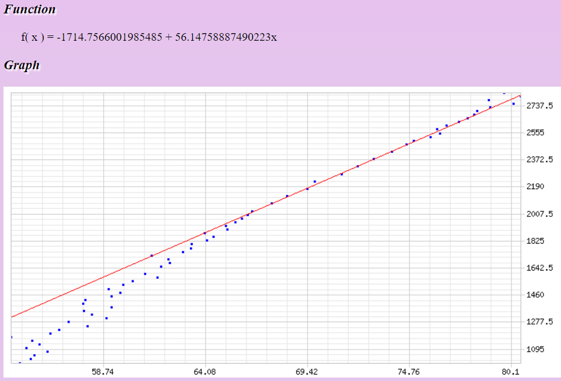Viewport: 561px width, 381px height.
Task: Click y-axis label 1825
Action: pyautogui.click(x=535, y=241)
